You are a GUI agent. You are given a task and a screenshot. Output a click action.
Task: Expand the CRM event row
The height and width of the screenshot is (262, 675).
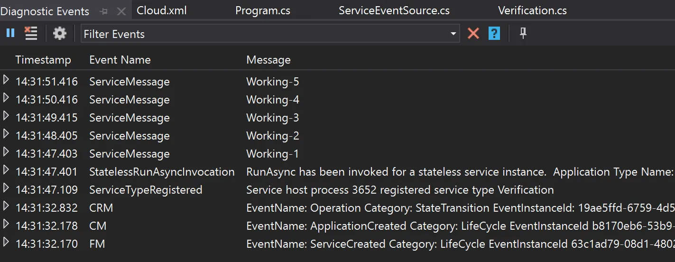(x=6, y=206)
